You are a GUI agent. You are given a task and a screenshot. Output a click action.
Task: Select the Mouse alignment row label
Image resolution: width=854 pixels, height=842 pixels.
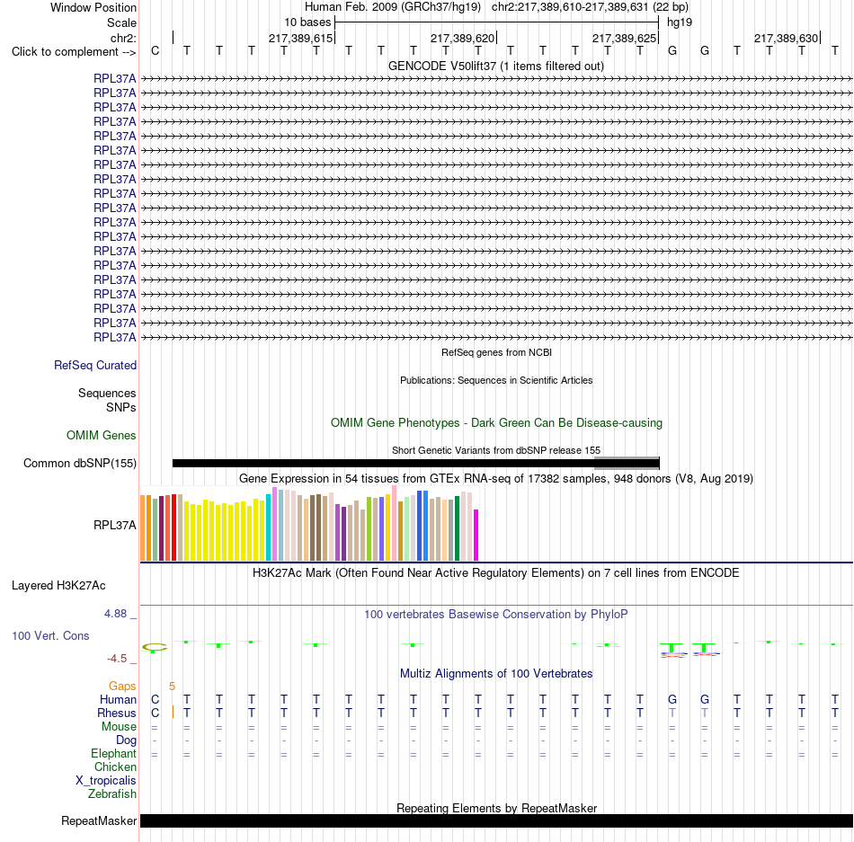point(119,727)
